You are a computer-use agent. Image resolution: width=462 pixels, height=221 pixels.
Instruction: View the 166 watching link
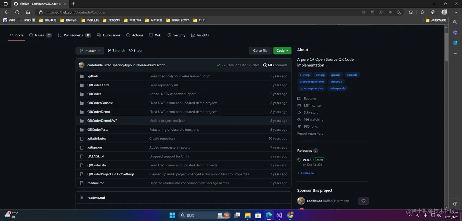(310, 120)
